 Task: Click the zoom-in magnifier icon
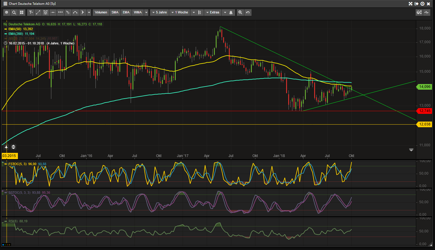pos(240,13)
